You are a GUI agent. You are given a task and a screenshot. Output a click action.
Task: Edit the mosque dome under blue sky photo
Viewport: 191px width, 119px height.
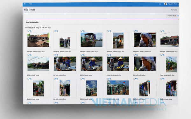(x=82, y=79)
